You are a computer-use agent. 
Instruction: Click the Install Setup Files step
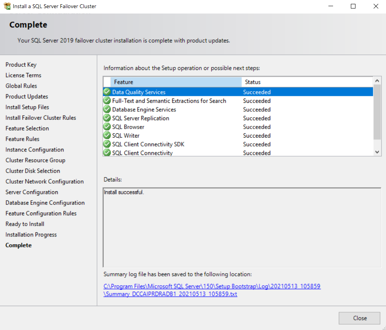27,107
